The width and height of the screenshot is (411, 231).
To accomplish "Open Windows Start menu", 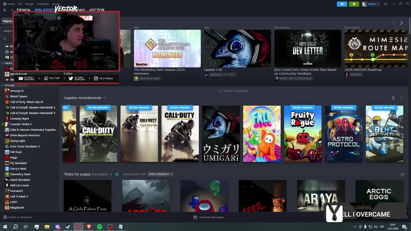I will point(5,227).
